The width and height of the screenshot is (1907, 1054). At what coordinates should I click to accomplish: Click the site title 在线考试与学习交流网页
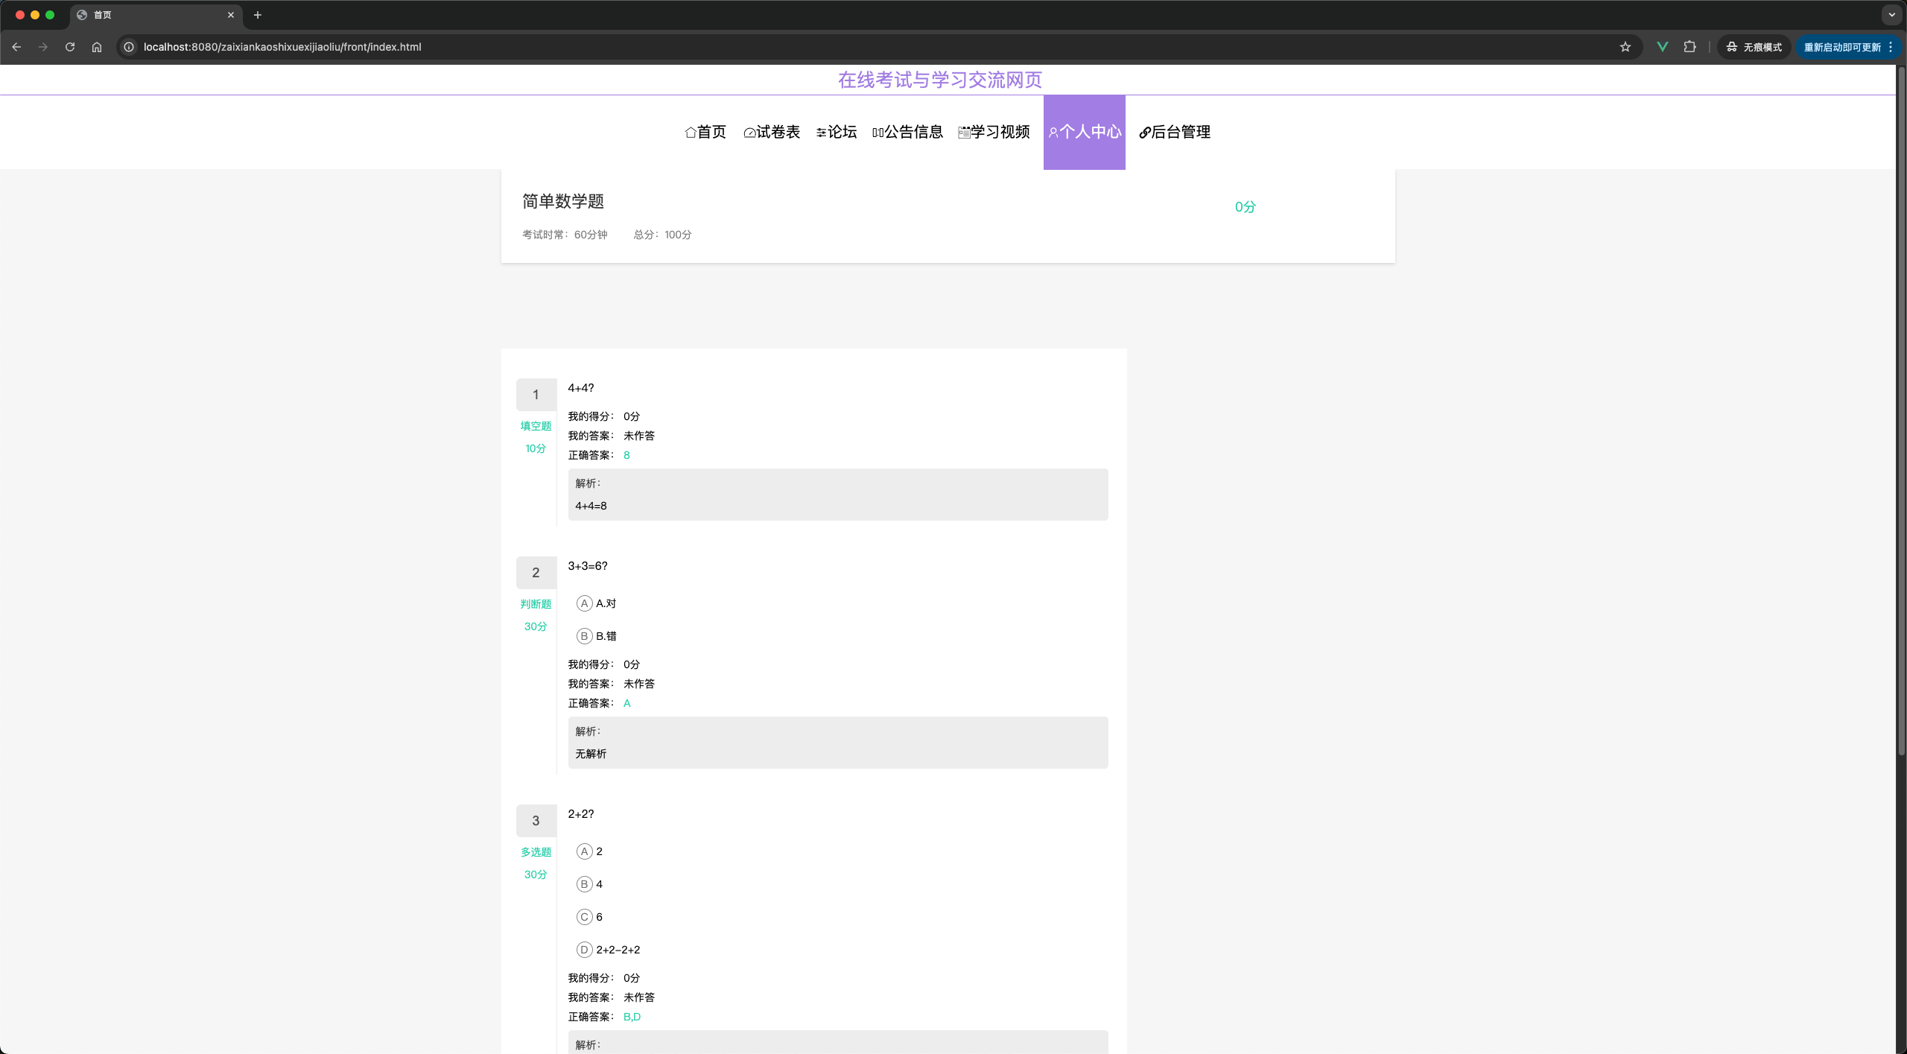940,80
